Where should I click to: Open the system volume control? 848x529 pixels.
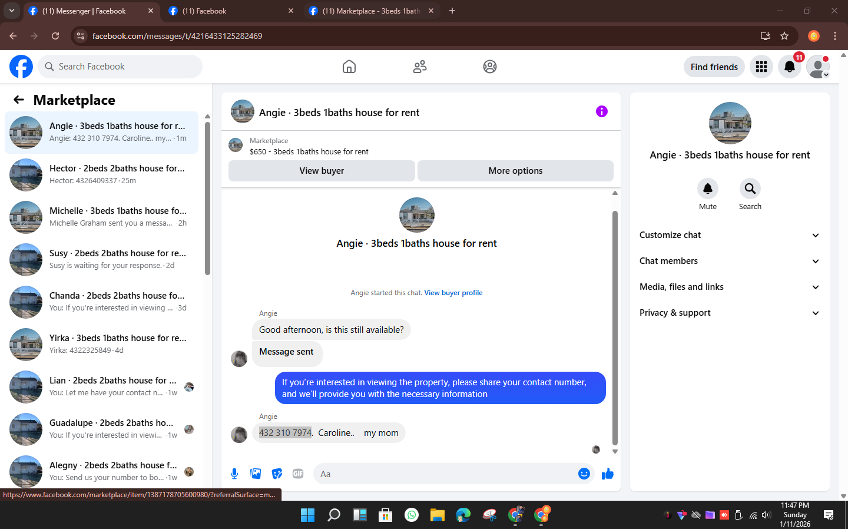[x=766, y=515]
